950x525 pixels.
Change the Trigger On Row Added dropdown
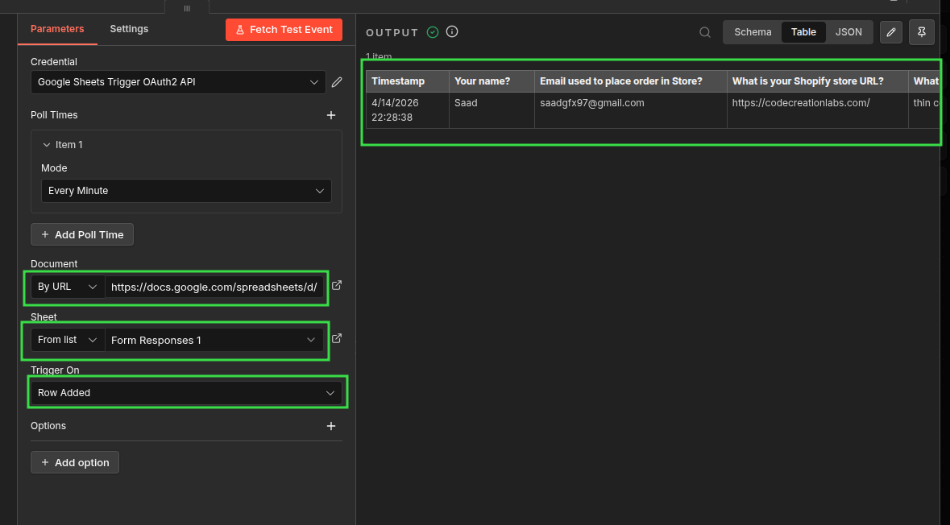pyautogui.click(x=186, y=393)
